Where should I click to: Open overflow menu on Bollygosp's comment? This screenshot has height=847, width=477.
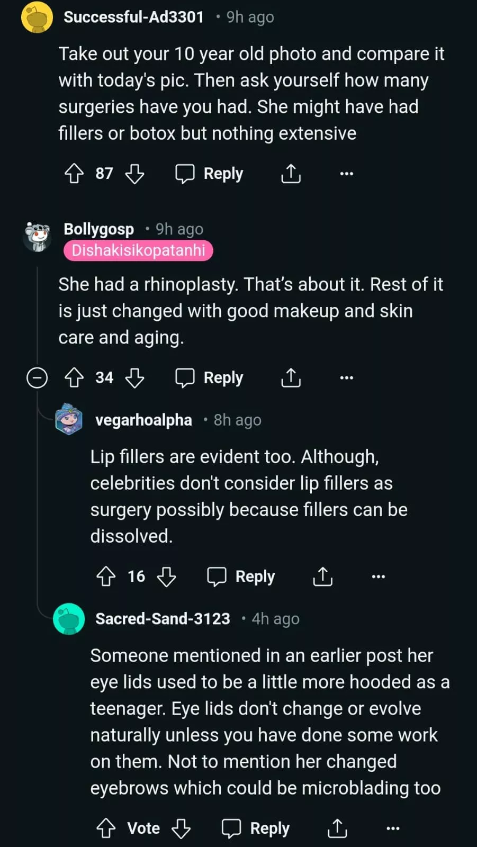[346, 378]
